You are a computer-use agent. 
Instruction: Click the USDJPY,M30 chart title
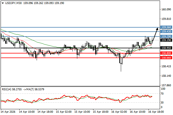[12, 3]
